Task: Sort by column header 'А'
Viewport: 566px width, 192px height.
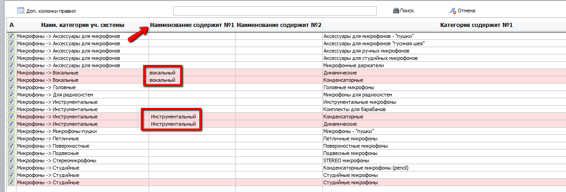Action: [11, 25]
